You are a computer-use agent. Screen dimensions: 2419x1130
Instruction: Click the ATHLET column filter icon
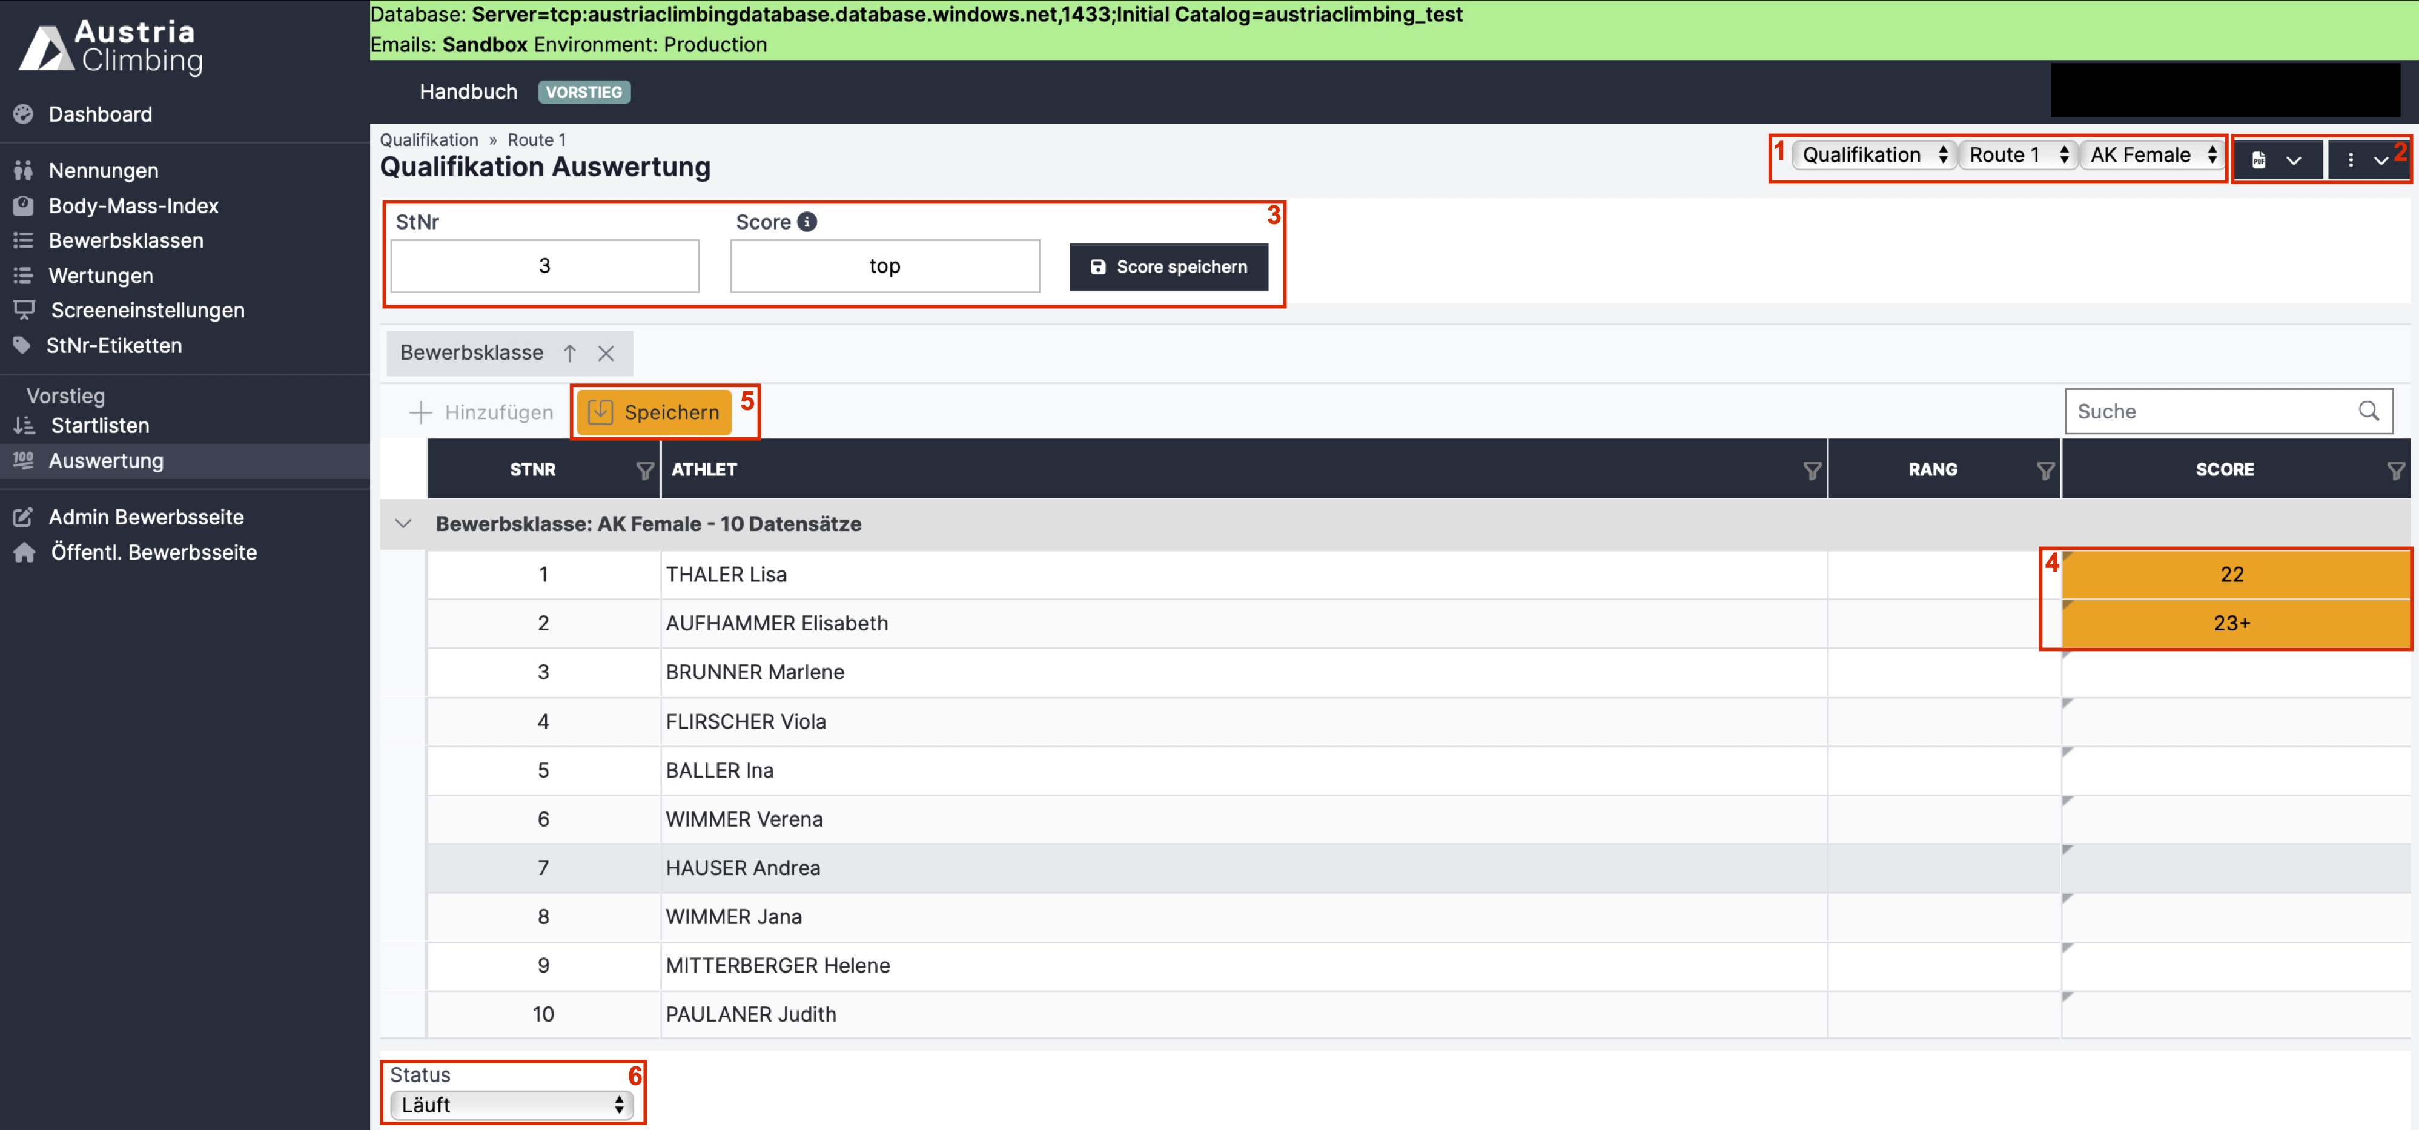tap(1812, 470)
